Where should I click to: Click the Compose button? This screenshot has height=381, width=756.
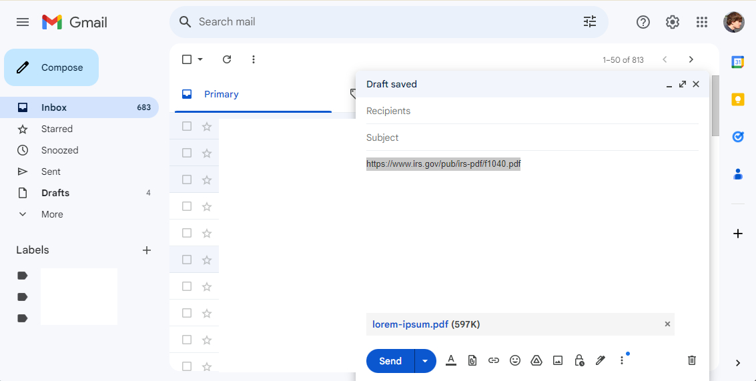(x=51, y=67)
